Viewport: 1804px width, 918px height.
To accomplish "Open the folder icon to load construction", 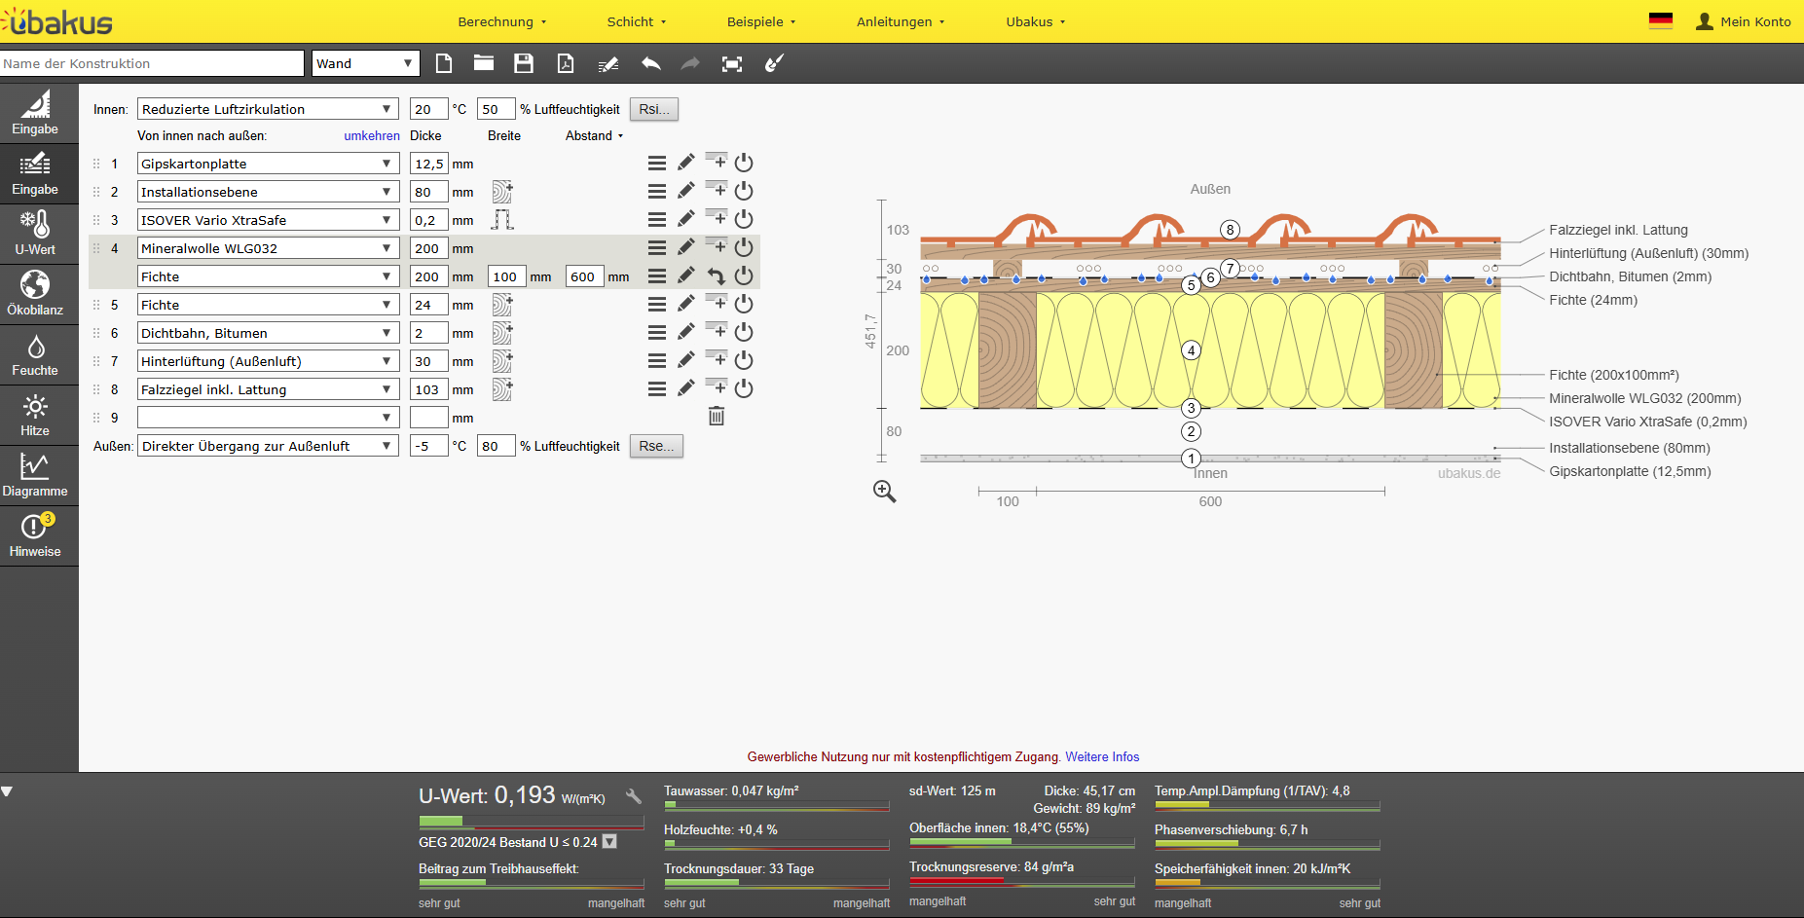I will (484, 64).
